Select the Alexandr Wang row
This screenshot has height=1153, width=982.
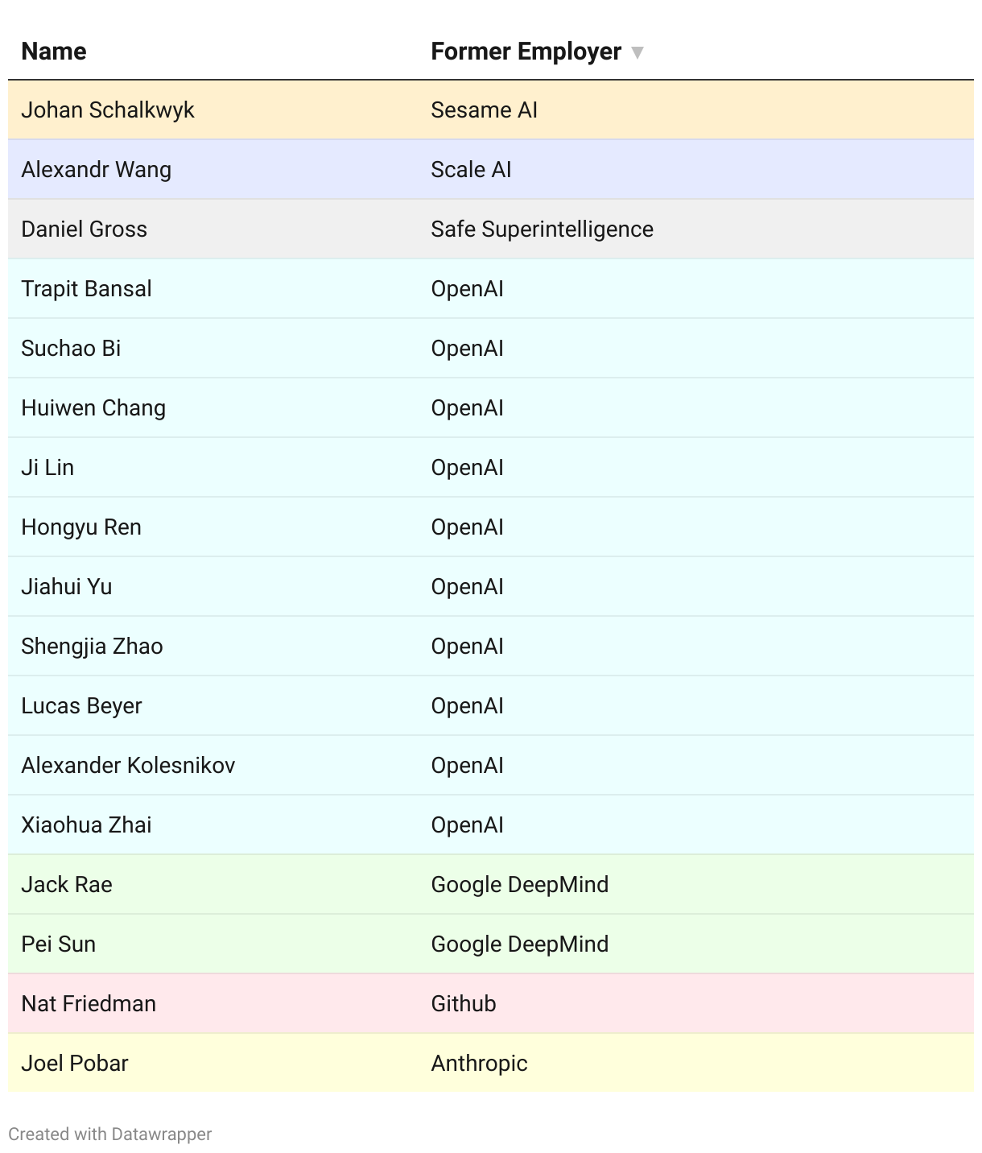(x=491, y=169)
